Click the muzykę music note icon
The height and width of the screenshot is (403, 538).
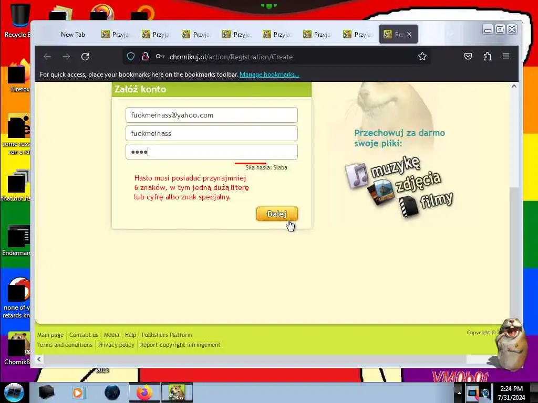pyautogui.click(x=357, y=175)
